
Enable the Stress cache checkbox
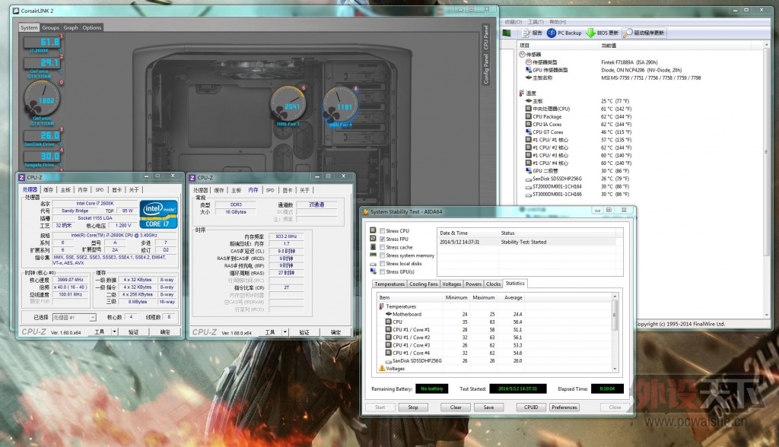click(x=383, y=247)
